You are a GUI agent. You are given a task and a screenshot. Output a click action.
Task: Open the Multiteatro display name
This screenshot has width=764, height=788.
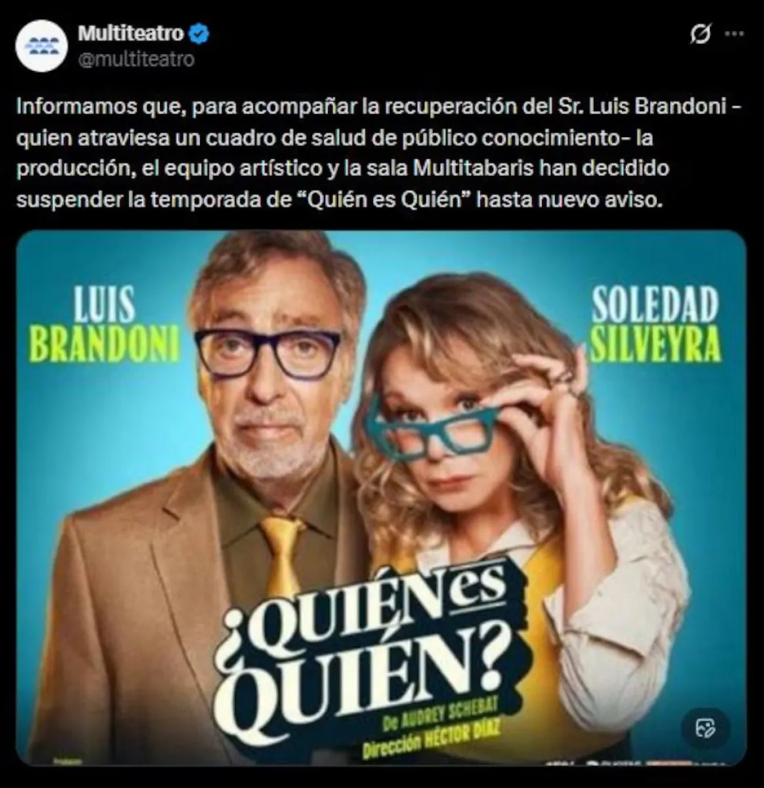pos(131,33)
